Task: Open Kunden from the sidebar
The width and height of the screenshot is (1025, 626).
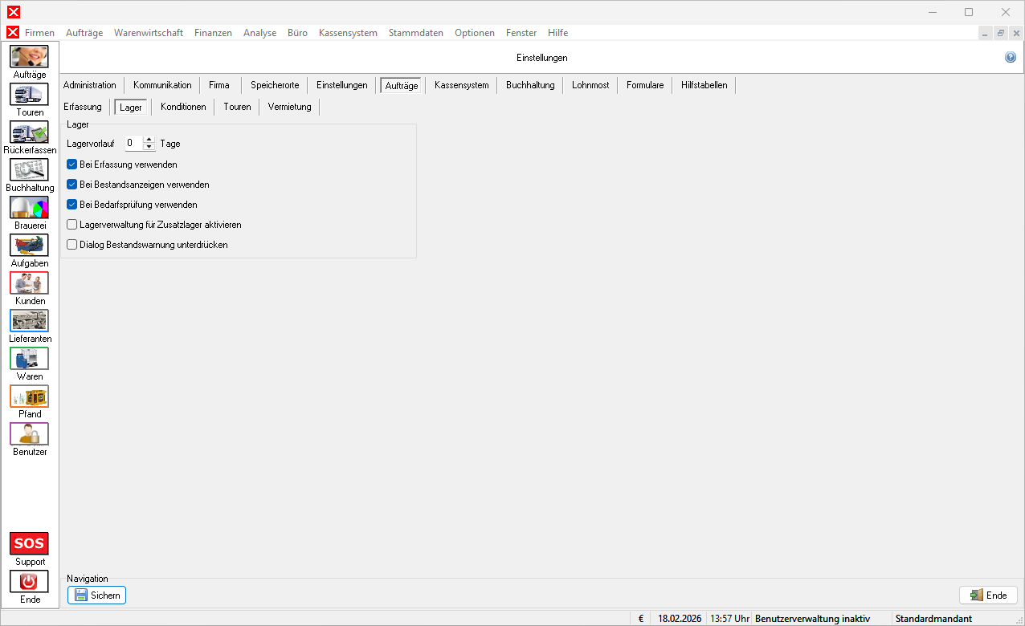Action: point(29,283)
